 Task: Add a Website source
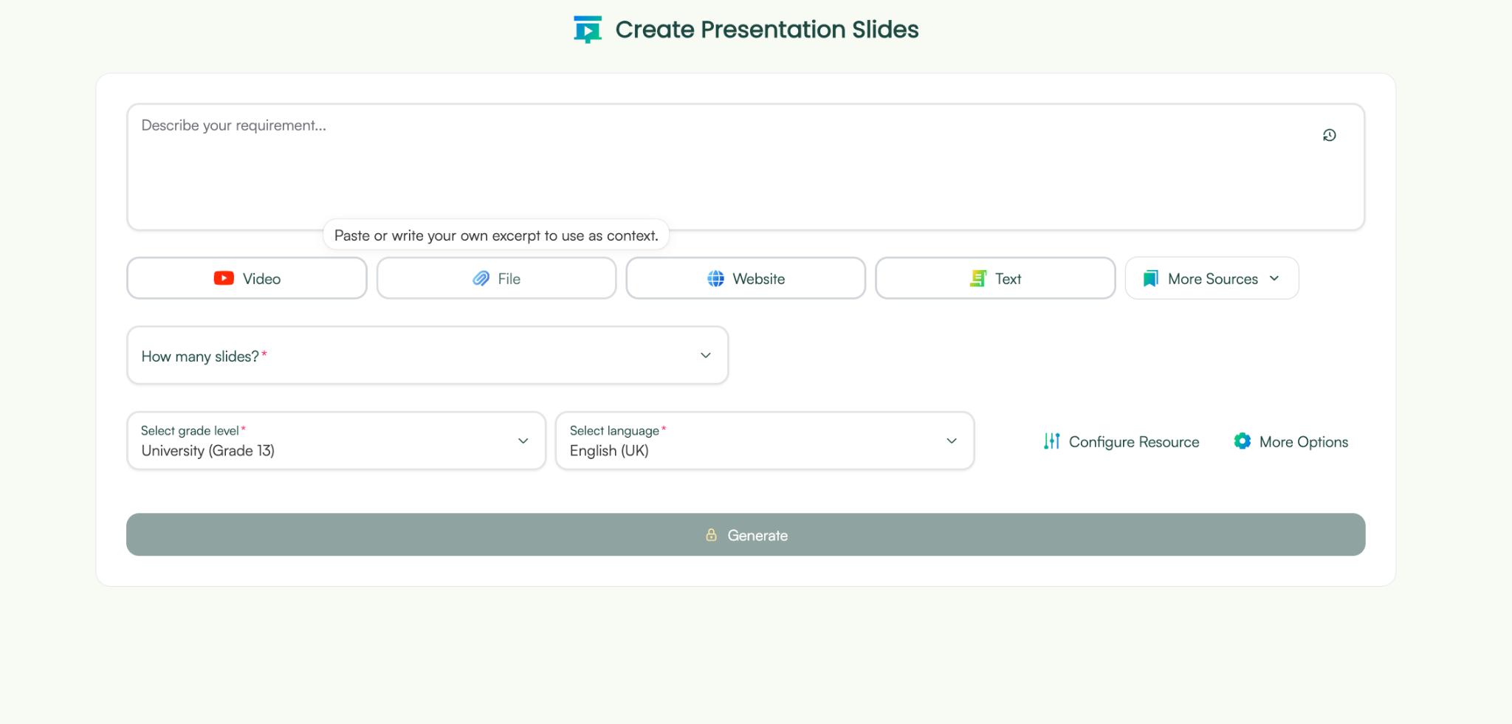746,278
